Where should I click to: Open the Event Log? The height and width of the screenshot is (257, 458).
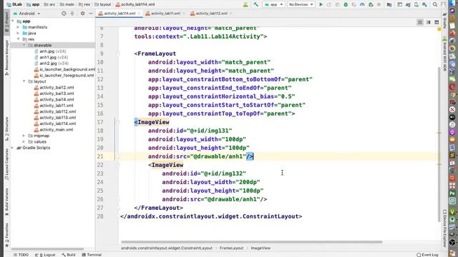click(427, 255)
